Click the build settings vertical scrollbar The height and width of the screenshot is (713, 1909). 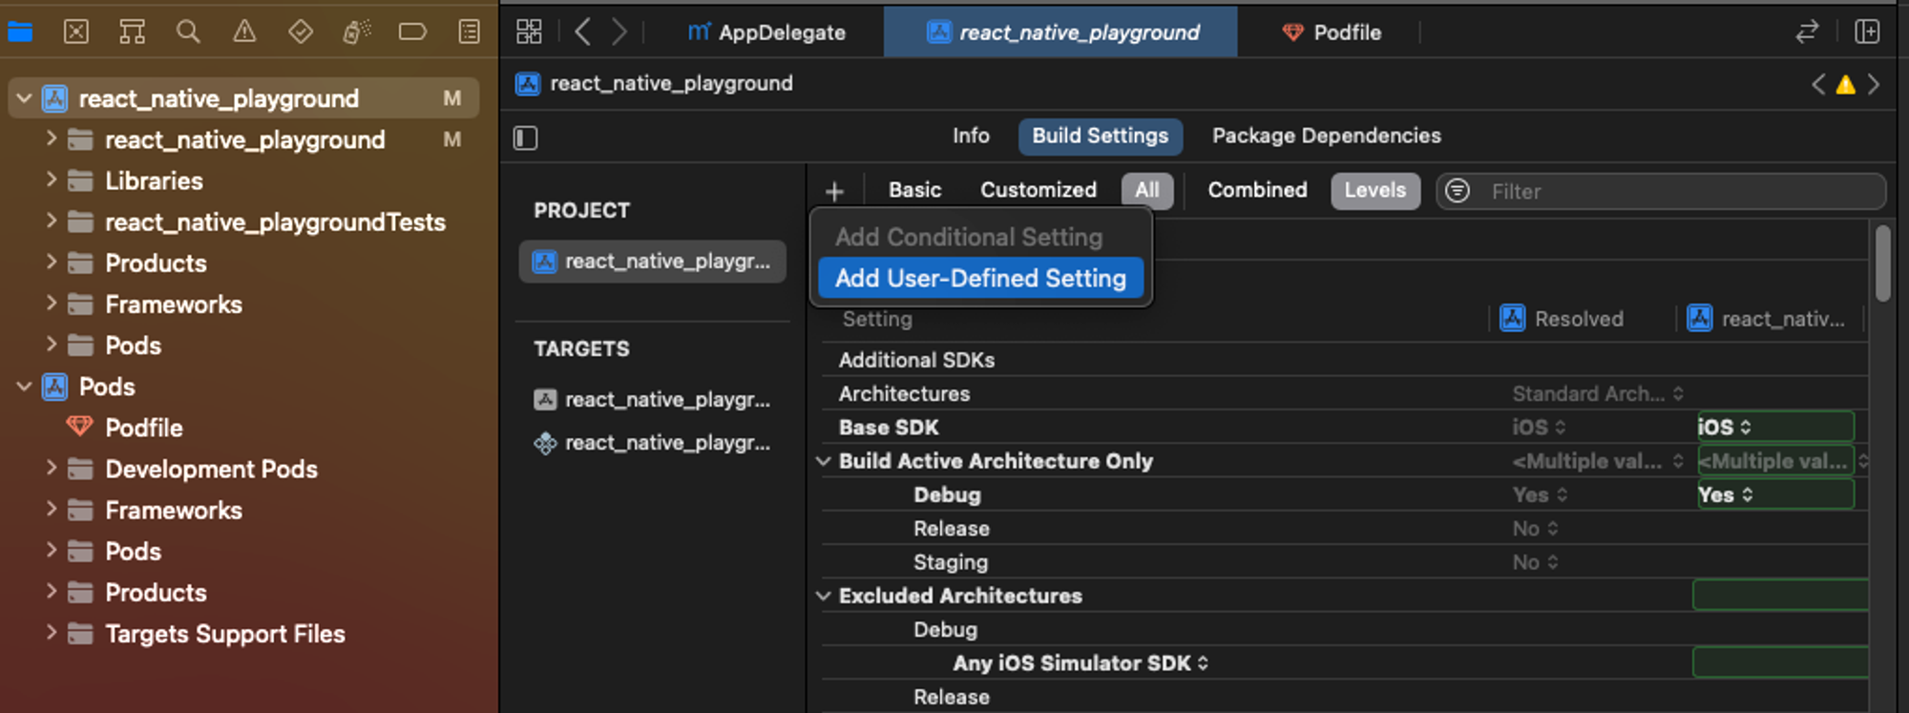1882,262
